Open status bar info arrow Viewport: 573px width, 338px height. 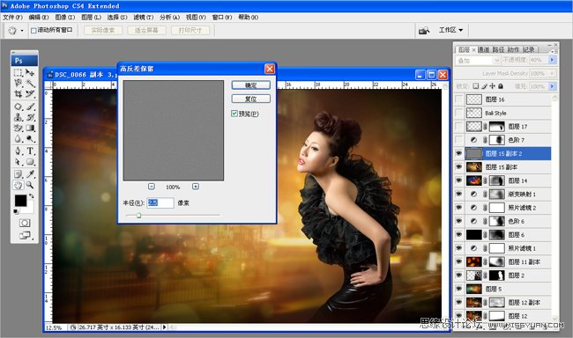coord(164,327)
